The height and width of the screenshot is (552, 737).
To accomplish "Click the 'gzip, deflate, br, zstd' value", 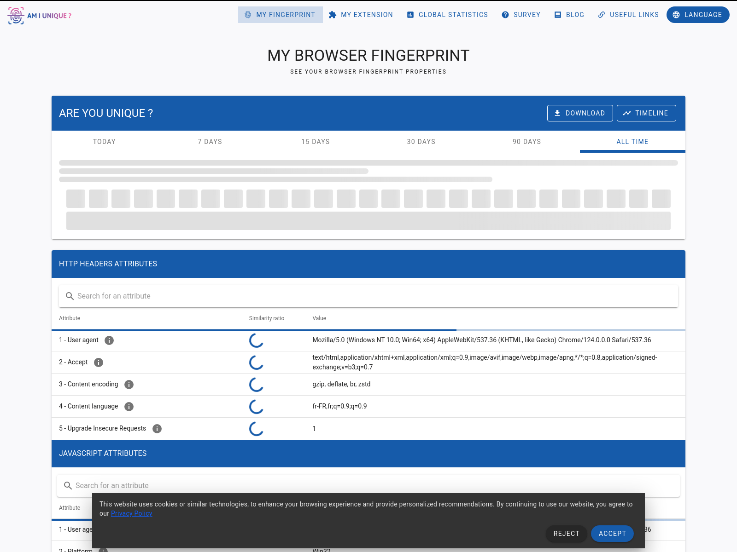I will point(341,384).
